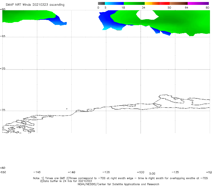212x186 pixels.
Task: Click the white hole inside the green wind area
Action: (147, 15)
